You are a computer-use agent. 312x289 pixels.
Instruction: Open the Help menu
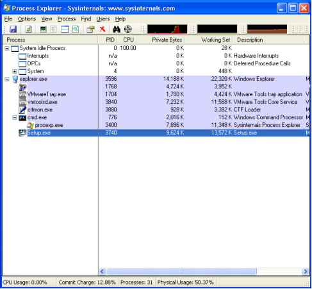120,19
